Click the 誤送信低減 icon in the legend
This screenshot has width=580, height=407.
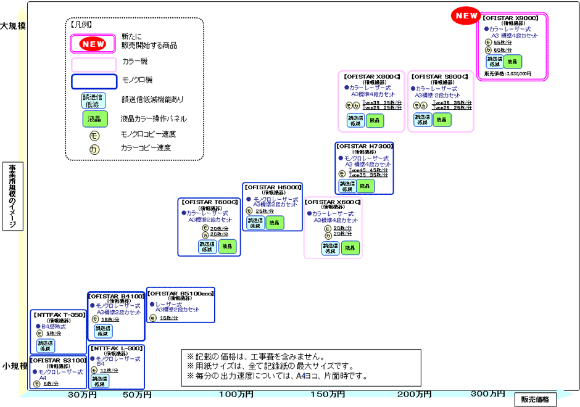tap(94, 101)
